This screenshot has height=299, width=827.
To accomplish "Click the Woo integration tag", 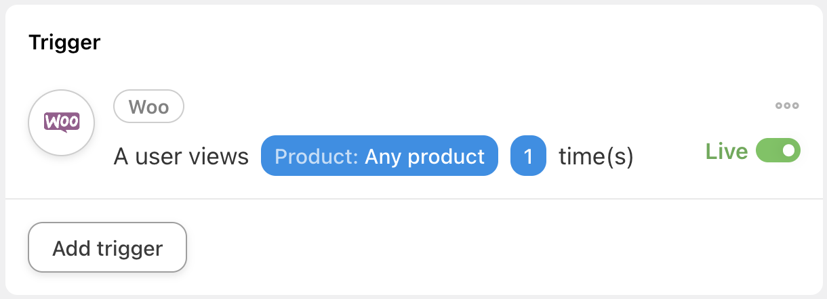I will tap(148, 107).
